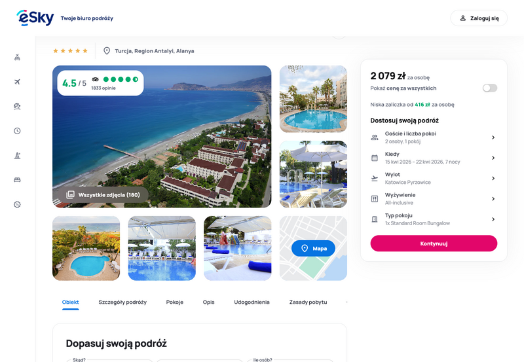
Task: Open last minute deals via clock icon
Action: 18,131
